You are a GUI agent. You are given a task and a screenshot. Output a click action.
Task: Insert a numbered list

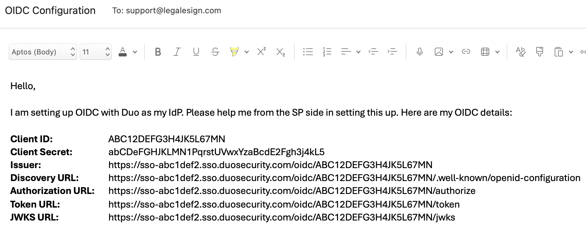point(326,51)
